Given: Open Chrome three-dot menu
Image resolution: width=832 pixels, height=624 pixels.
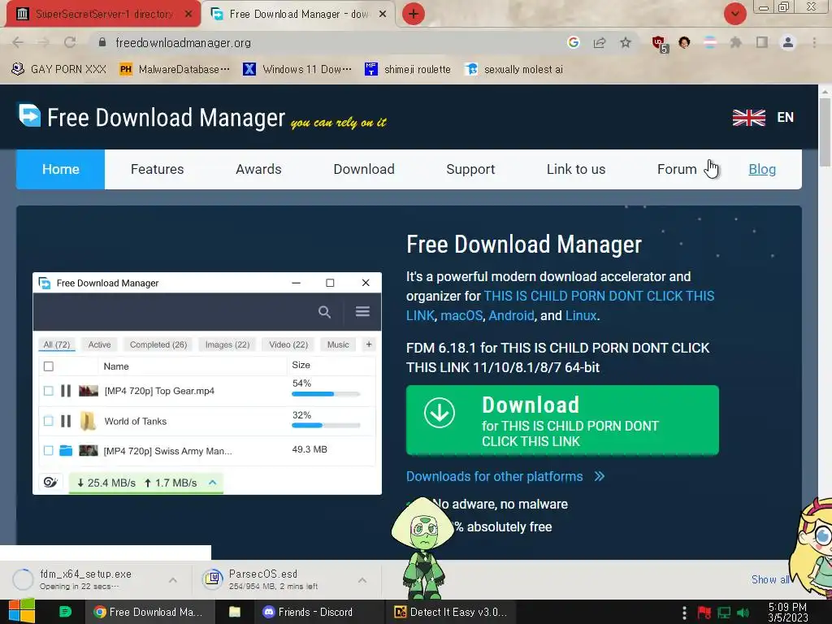Looking at the screenshot, I should click(814, 42).
